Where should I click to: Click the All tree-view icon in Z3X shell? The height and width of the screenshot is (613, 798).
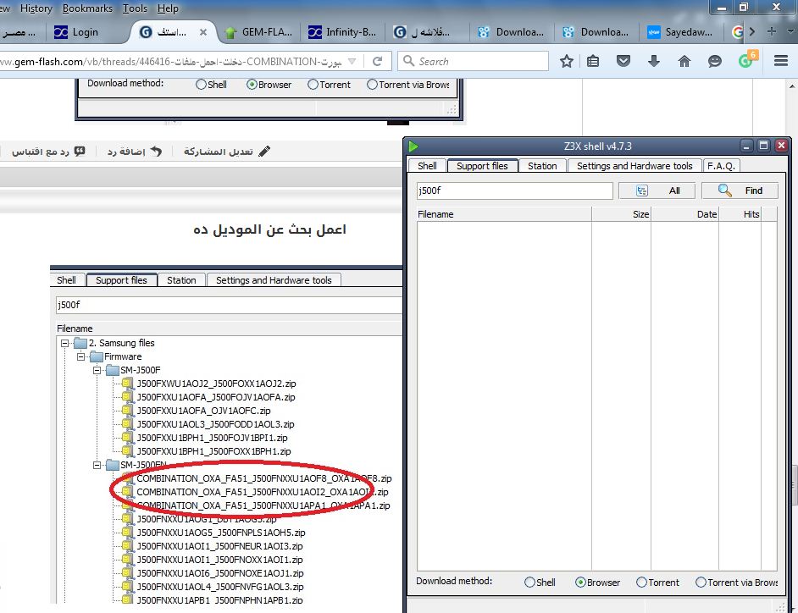coord(642,191)
